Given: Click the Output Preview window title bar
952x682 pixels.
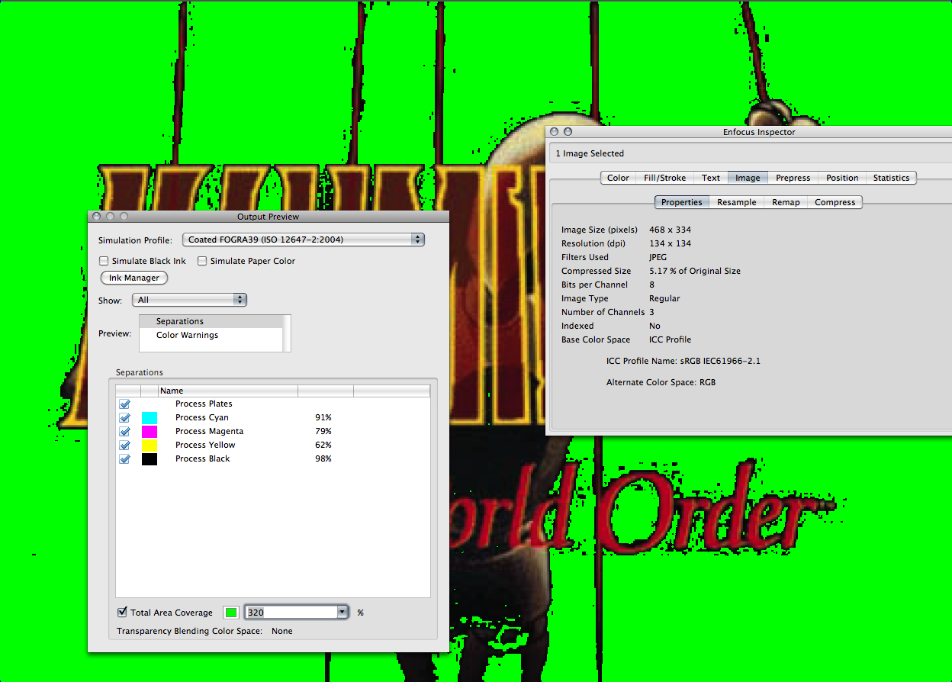Looking at the screenshot, I should (x=269, y=217).
